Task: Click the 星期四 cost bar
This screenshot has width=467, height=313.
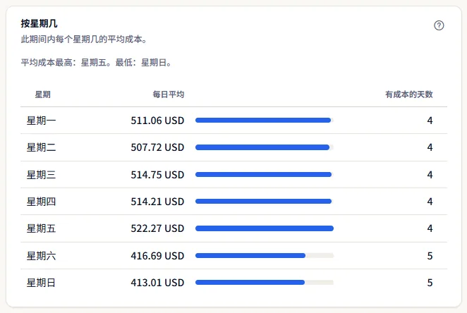Action: click(x=265, y=202)
